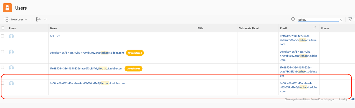The width and height of the screenshot is (355, 108).
Task: Clear the techac search text
Action: coord(341,20)
